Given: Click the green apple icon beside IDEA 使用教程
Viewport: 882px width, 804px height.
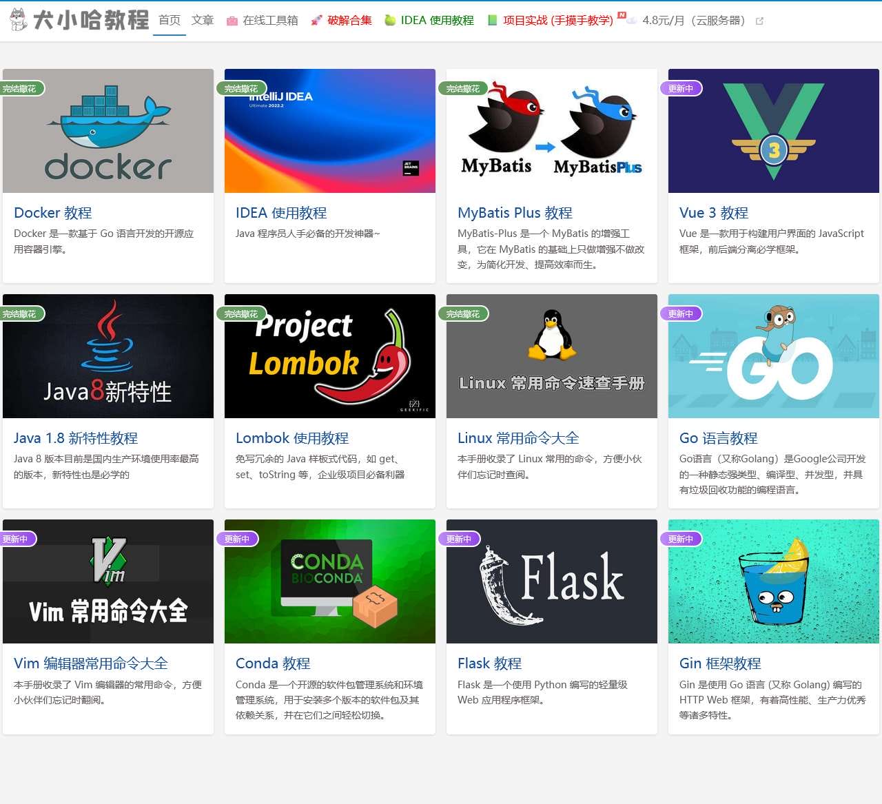Looking at the screenshot, I should 390,20.
